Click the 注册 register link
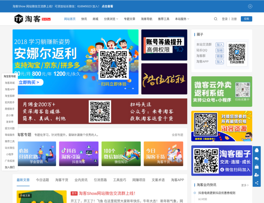Viewport: 264px width, 203px height. point(234,19)
